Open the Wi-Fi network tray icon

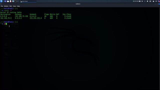coord(142,1)
